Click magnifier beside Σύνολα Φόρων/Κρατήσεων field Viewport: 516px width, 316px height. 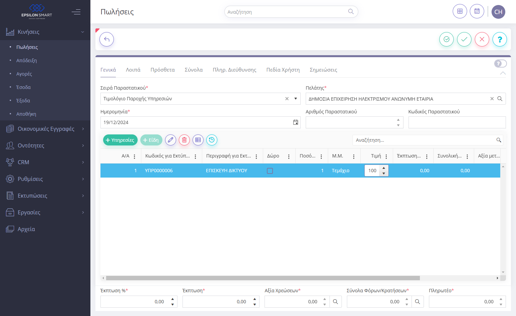point(418,302)
